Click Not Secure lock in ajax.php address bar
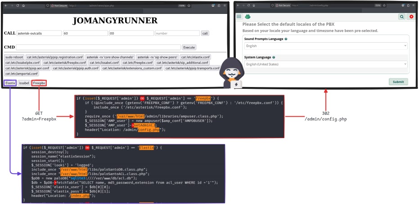419x205 pixels. (x=59, y=5)
